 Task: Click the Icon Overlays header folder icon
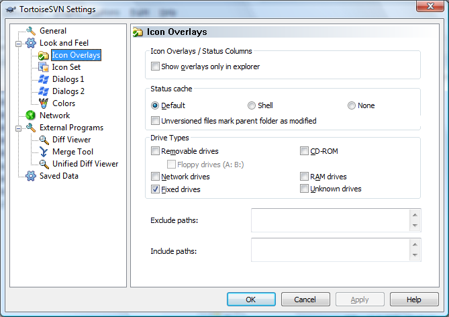(138, 32)
